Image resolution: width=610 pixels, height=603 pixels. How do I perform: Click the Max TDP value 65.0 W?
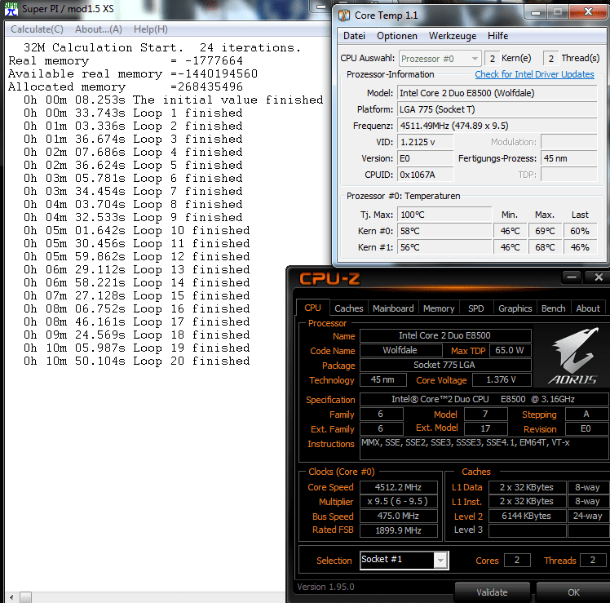click(x=510, y=350)
